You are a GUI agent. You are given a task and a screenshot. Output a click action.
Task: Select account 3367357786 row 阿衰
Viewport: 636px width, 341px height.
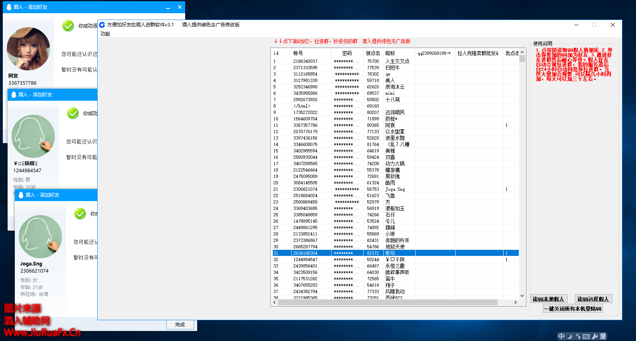coord(395,125)
